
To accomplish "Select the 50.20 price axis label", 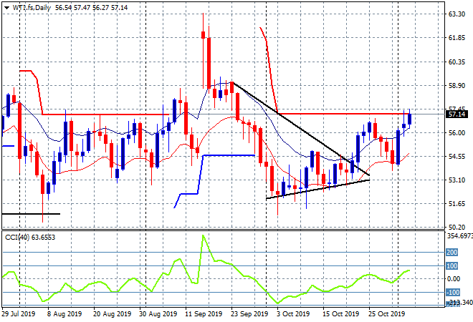I will coord(457,228).
